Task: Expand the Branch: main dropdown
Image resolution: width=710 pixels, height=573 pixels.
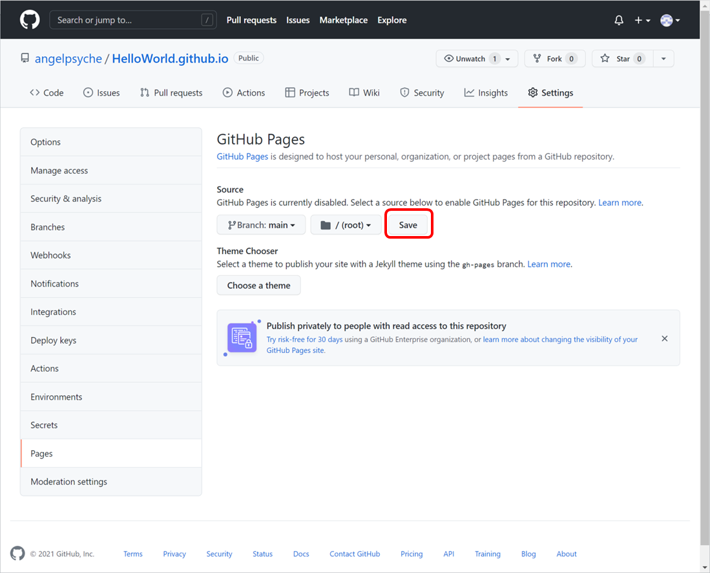Action: [x=261, y=225]
